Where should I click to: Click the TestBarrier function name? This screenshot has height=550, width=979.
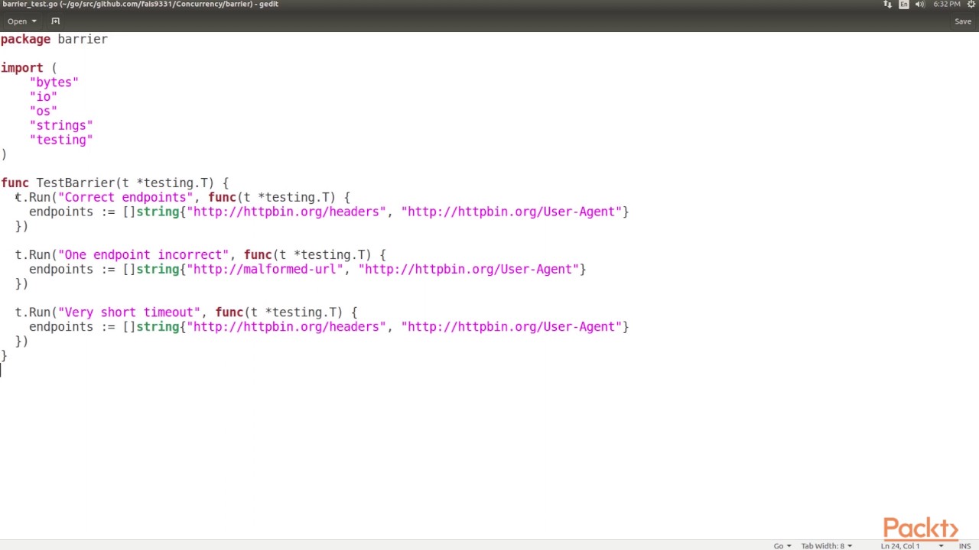(76, 183)
